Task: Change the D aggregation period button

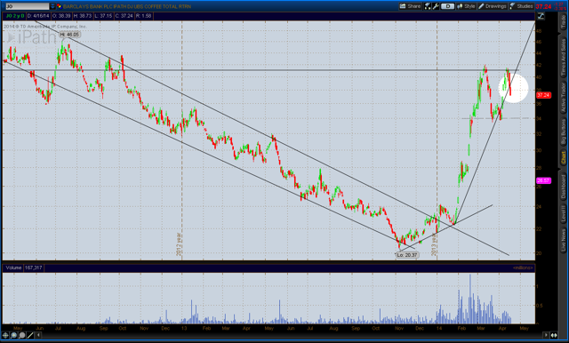Action: click(x=448, y=6)
